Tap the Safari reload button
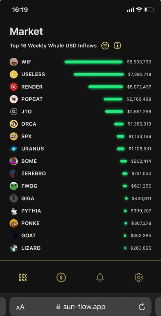Screen dimensions: 161x316 pyautogui.click(x=142, y=307)
